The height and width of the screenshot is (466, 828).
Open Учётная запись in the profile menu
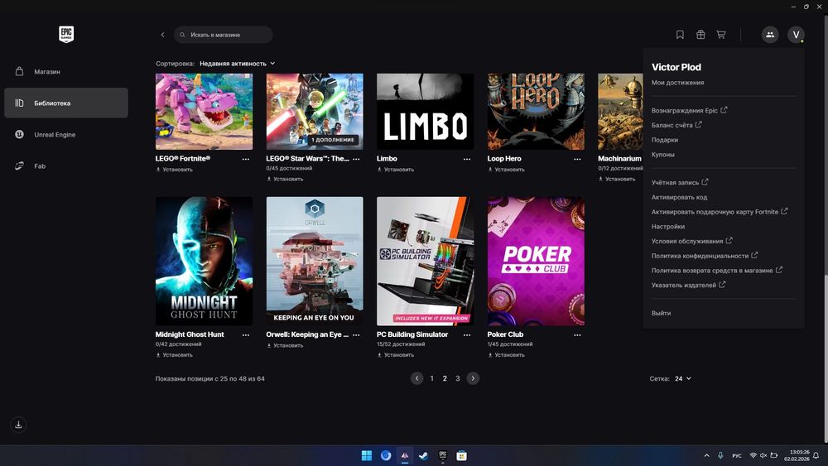pyautogui.click(x=680, y=182)
